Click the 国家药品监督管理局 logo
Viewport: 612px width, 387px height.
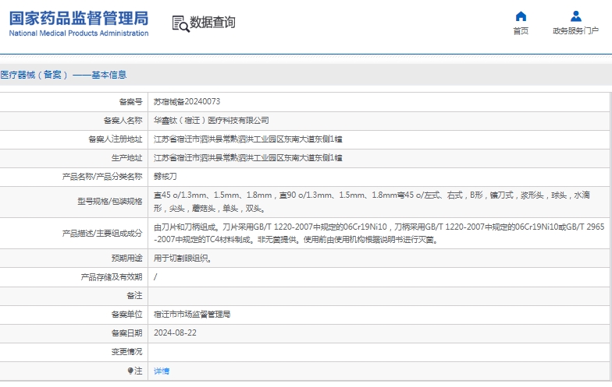[x=78, y=23]
